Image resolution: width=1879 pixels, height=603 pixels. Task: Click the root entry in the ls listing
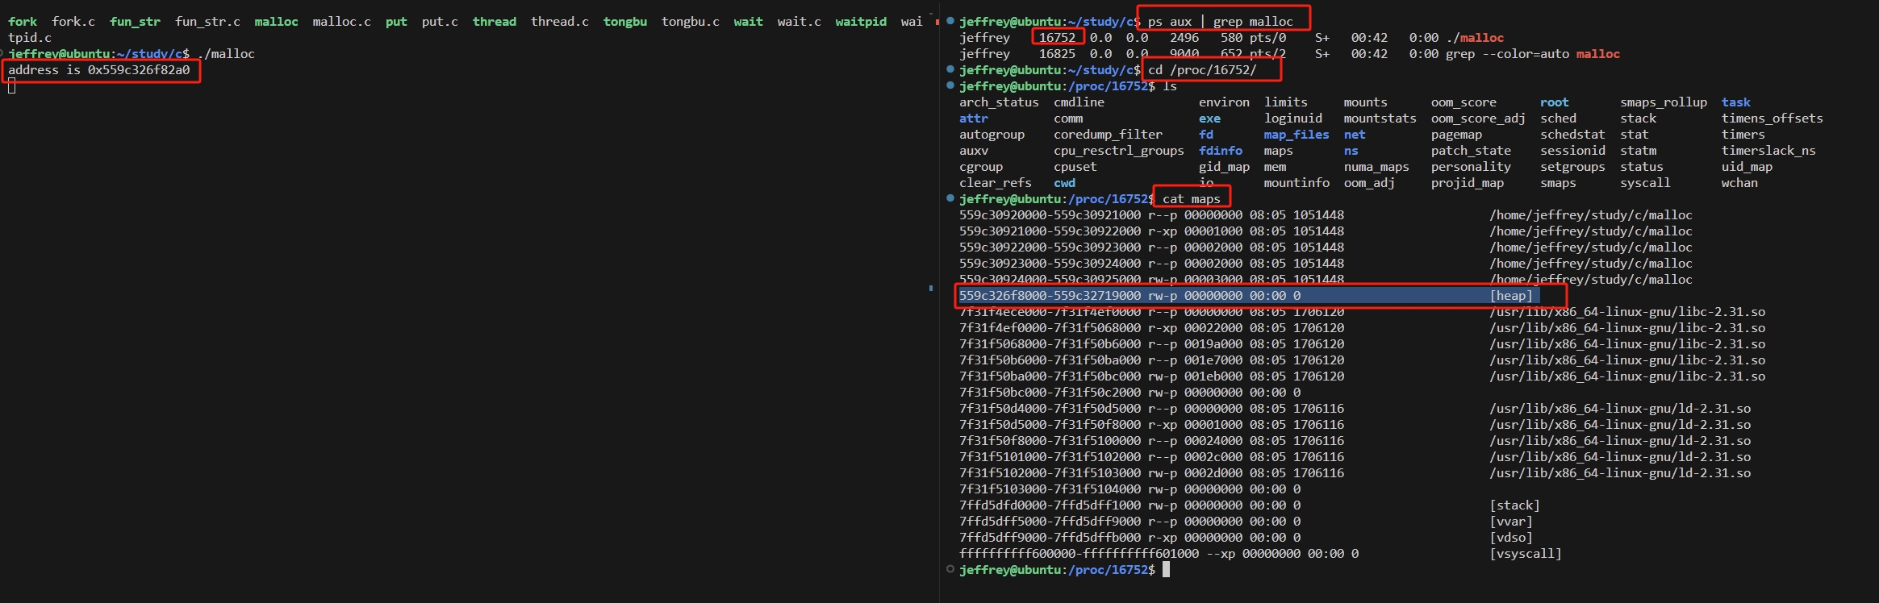tap(1554, 102)
